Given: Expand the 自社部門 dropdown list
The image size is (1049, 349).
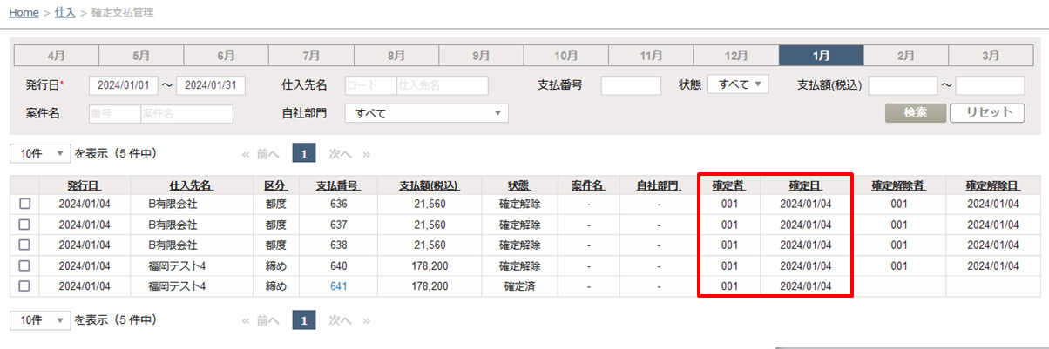Looking at the screenshot, I should pyautogui.click(x=426, y=113).
